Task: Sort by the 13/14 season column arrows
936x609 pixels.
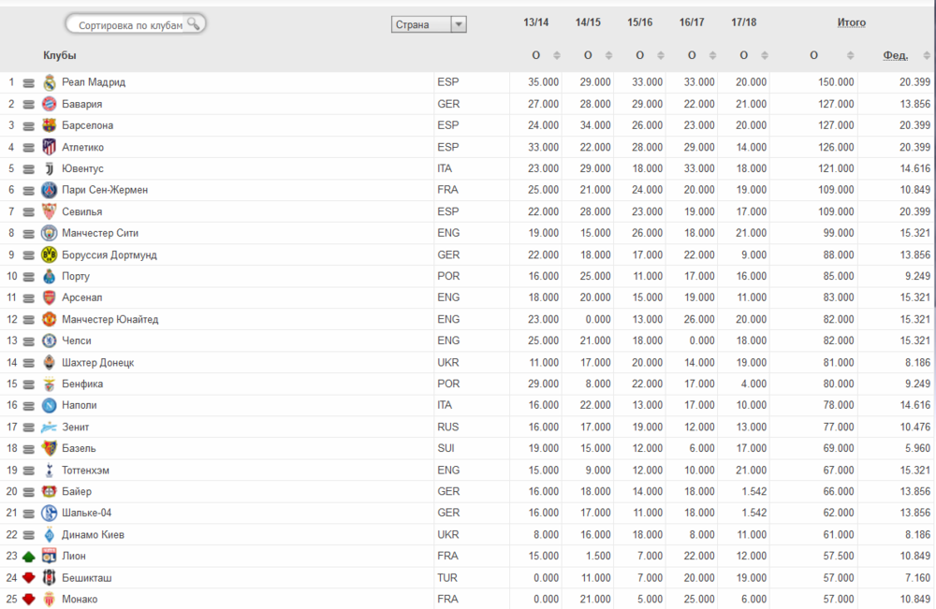Action: (556, 56)
